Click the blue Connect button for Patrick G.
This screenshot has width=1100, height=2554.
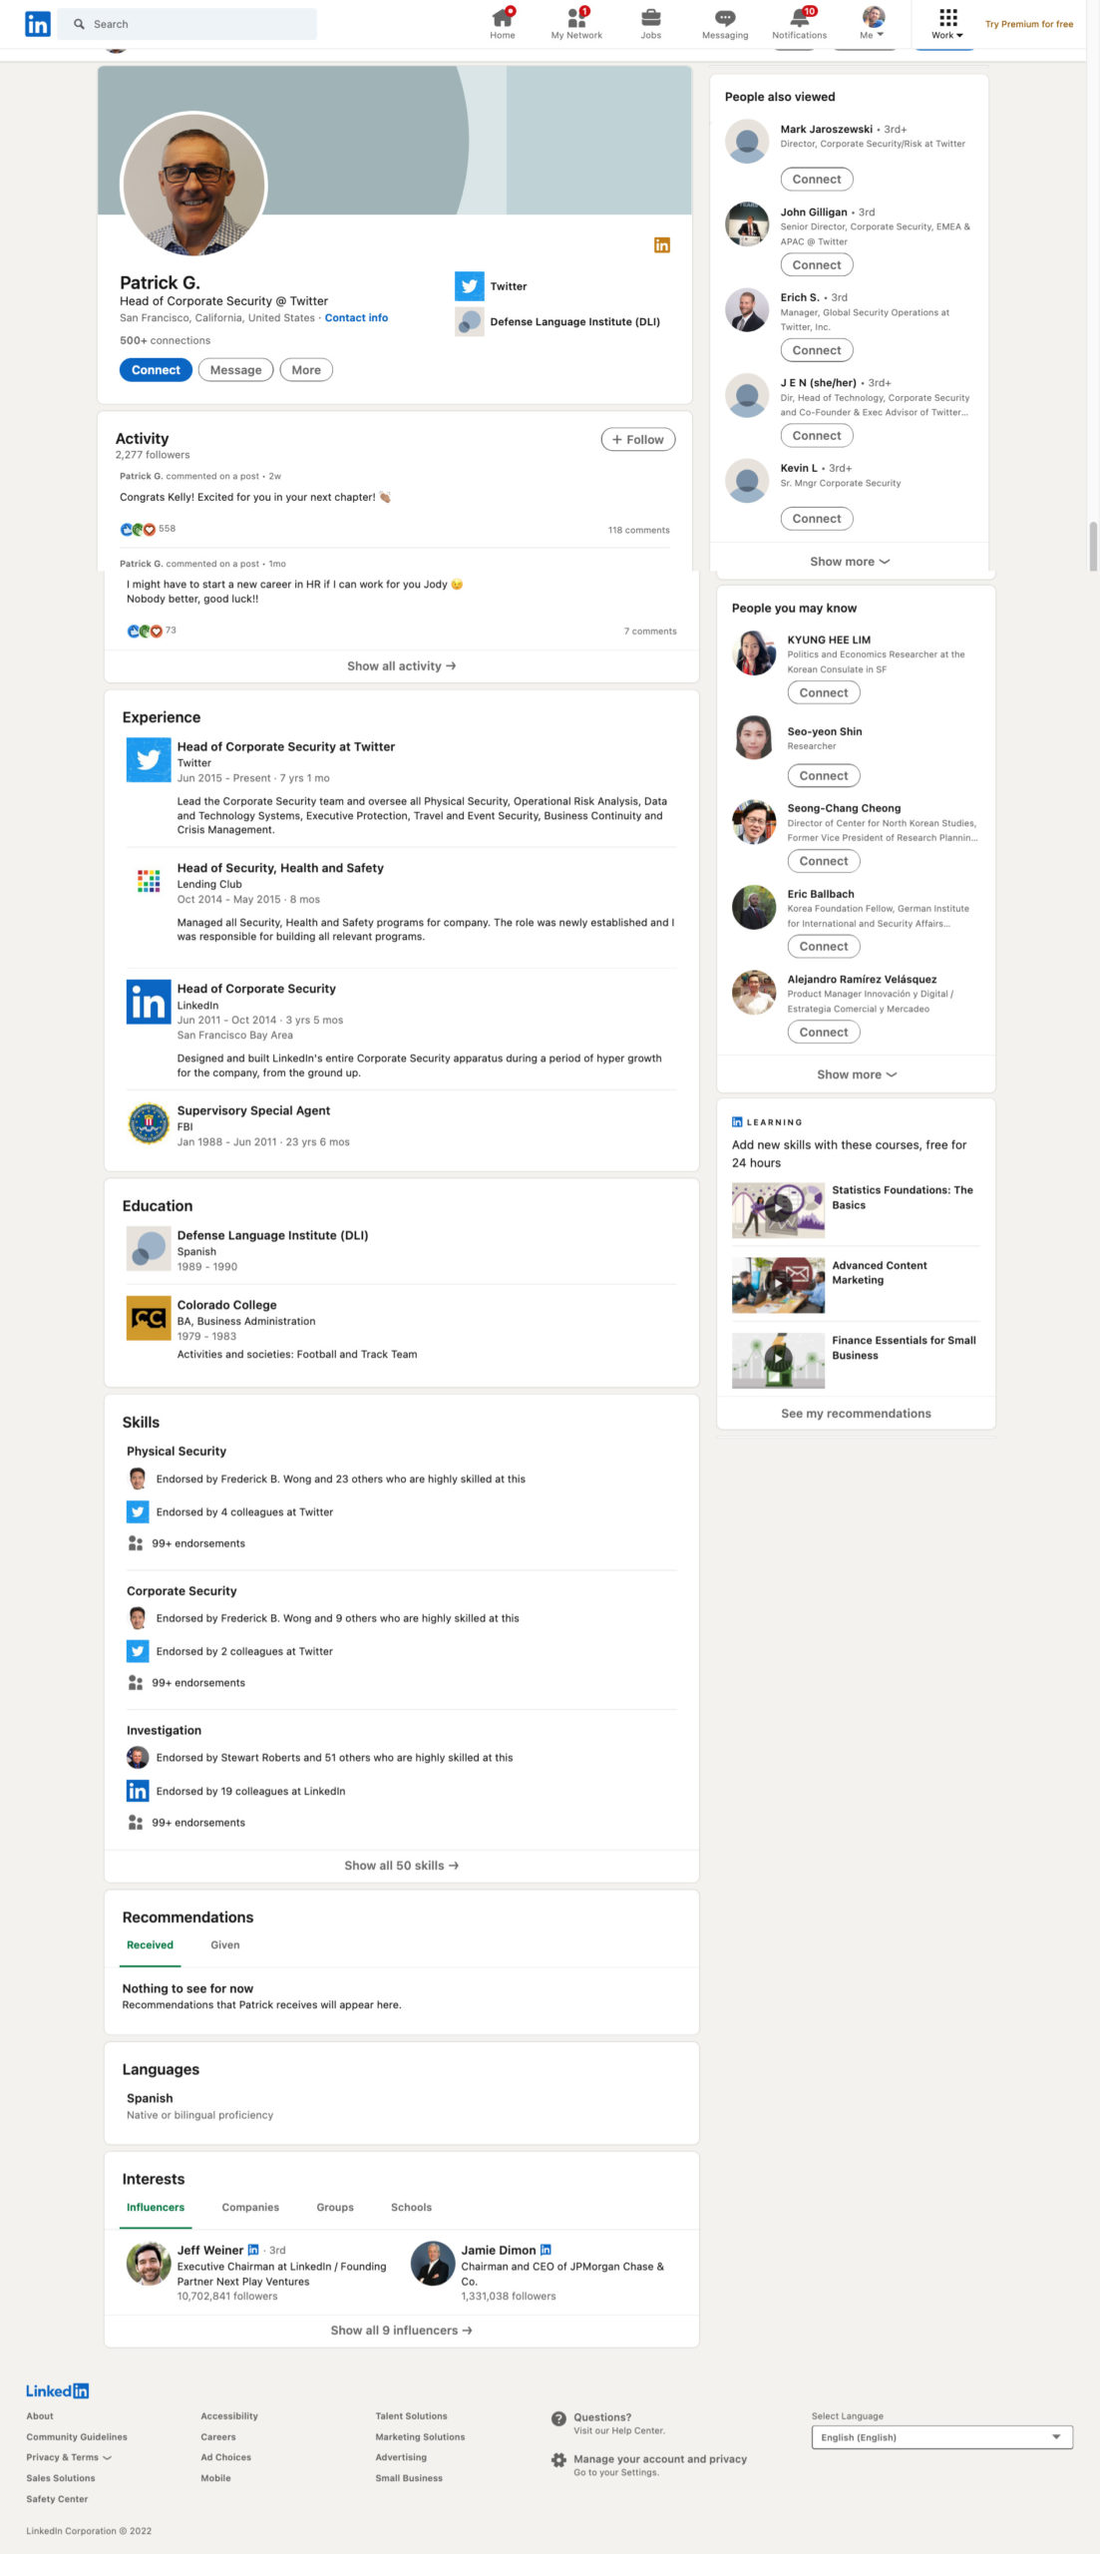click(156, 370)
